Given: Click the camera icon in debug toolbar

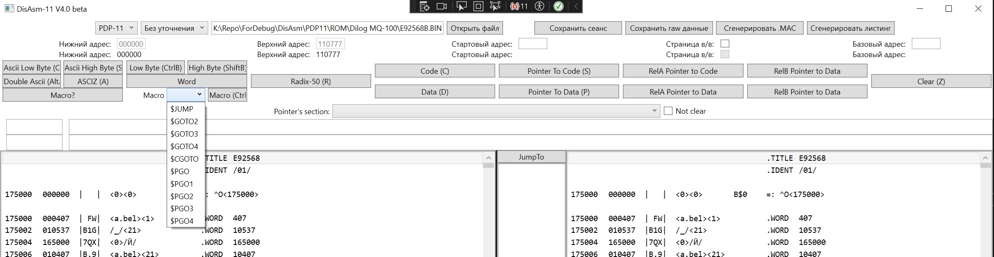Looking at the screenshot, I should click(442, 6).
